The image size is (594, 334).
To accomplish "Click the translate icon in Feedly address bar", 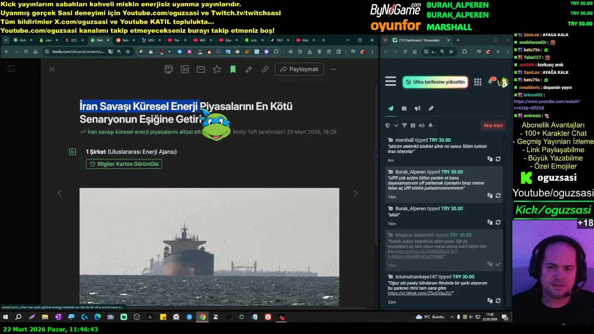I will pyautogui.click(x=110, y=51).
